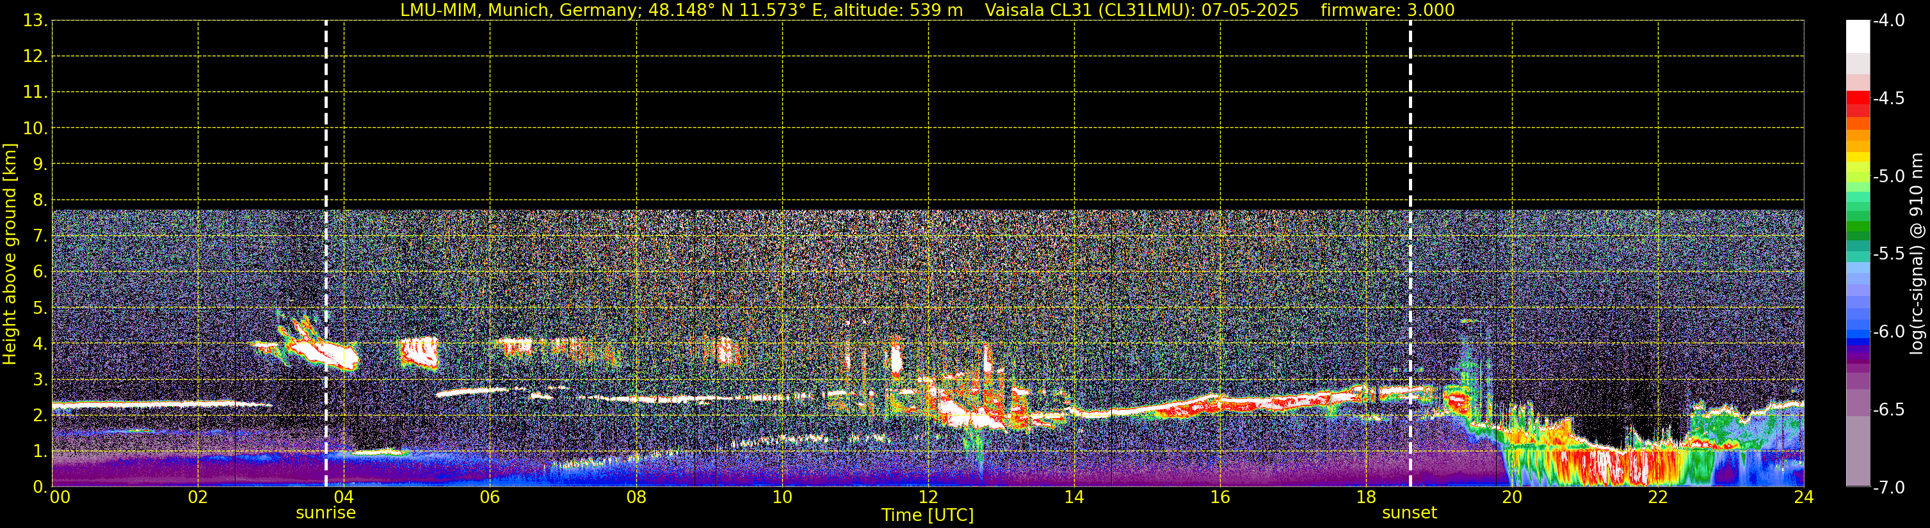Click the time axis tick '24'
Viewport: 1930px width, 528px height.
click(x=1804, y=497)
